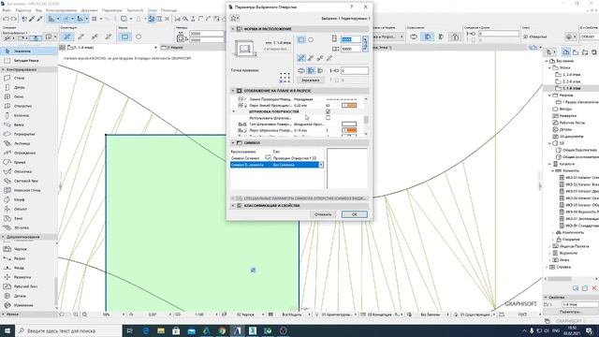599x337 pixels.
Task: Click chain link icon beside size fields
Action: 365,44
